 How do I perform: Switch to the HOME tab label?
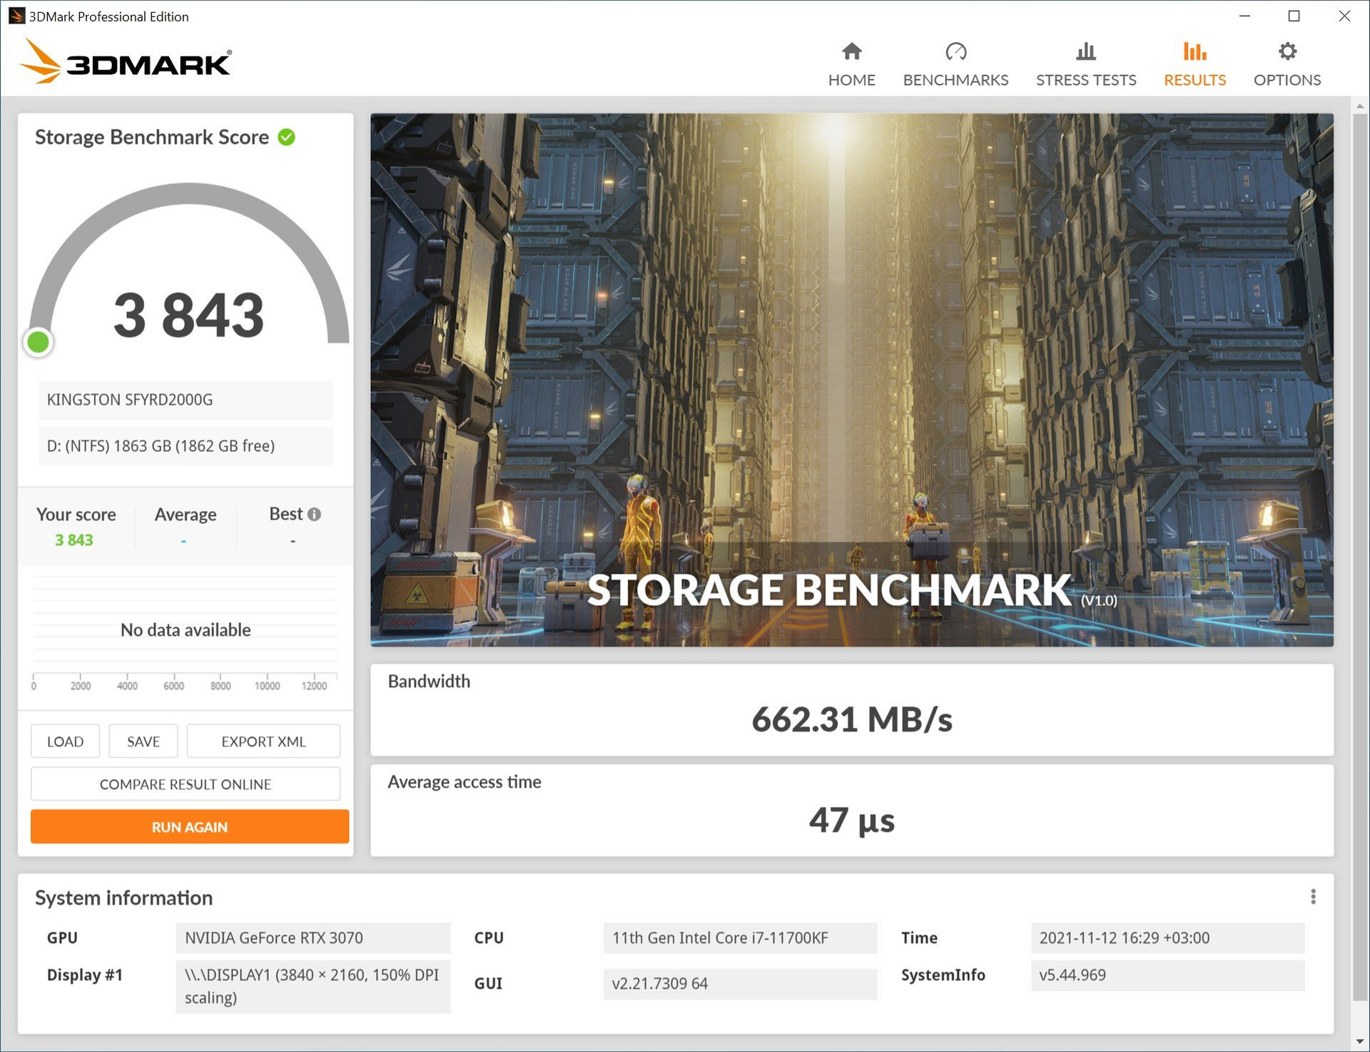pyautogui.click(x=851, y=80)
